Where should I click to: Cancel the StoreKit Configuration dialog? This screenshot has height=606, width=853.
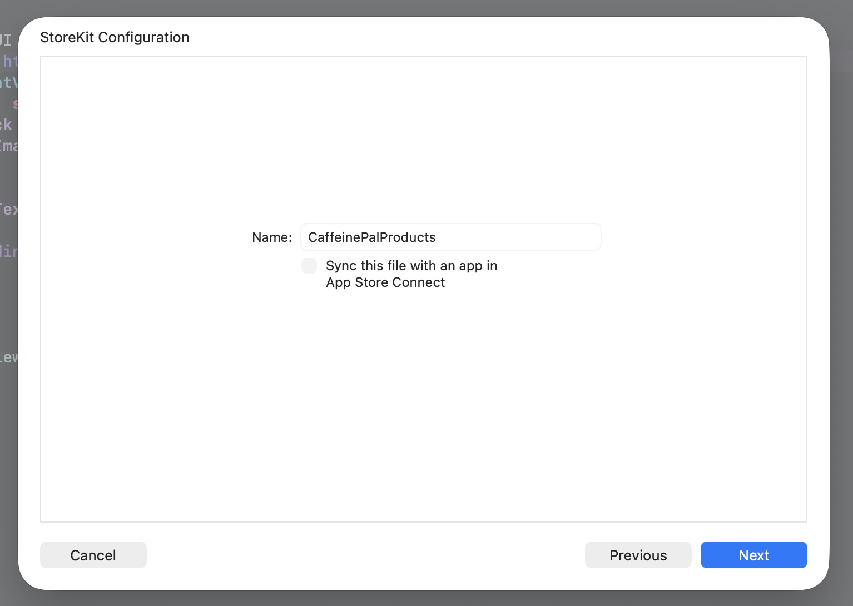(93, 555)
